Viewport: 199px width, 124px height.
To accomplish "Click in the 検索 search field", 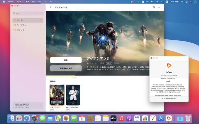I will [x=28, y=14].
